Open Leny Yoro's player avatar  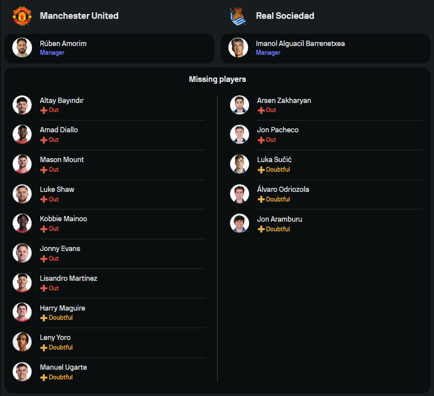coord(22,342)
